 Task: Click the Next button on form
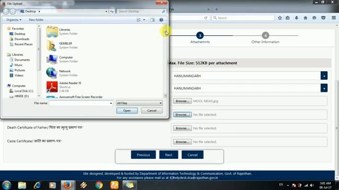(x=168, y=155)
